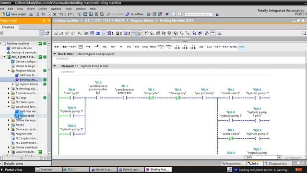Toggle favorites display in editor
This screenshot has width=307, height=173.
click(x=140, y=33)
